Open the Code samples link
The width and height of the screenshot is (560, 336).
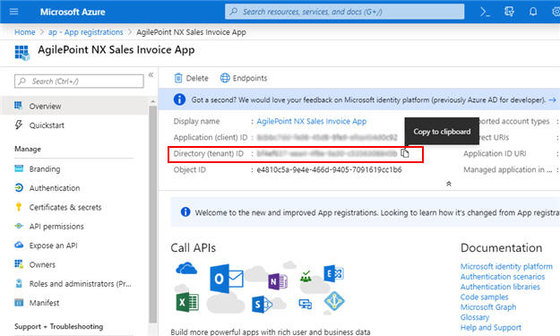[484, 297]
